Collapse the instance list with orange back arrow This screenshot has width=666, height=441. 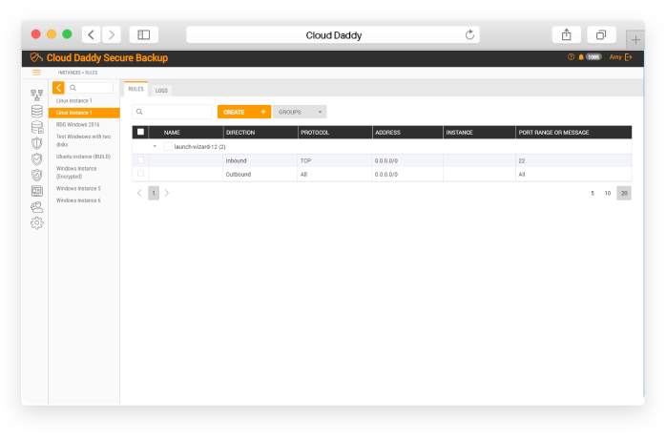58,88
